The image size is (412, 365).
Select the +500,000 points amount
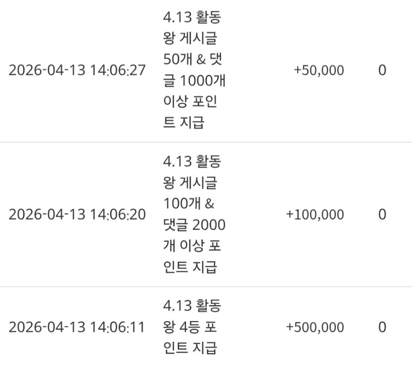pos(315,327)
